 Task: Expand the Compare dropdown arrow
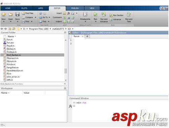tap(35, 17)
